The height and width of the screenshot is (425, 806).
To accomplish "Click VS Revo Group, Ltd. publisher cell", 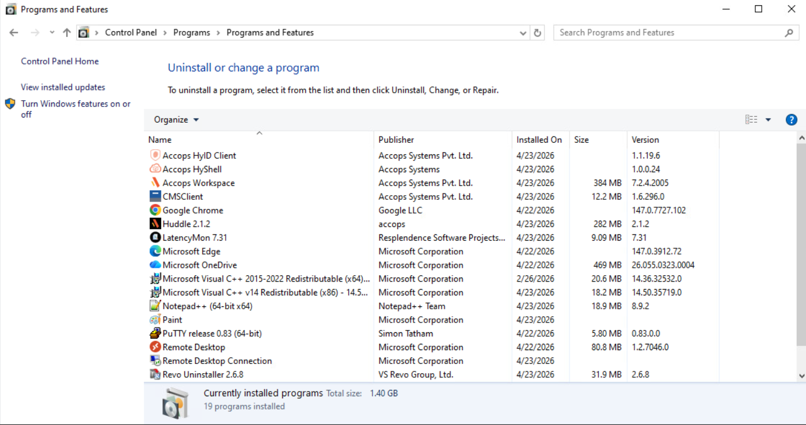I will coord(416,374).
